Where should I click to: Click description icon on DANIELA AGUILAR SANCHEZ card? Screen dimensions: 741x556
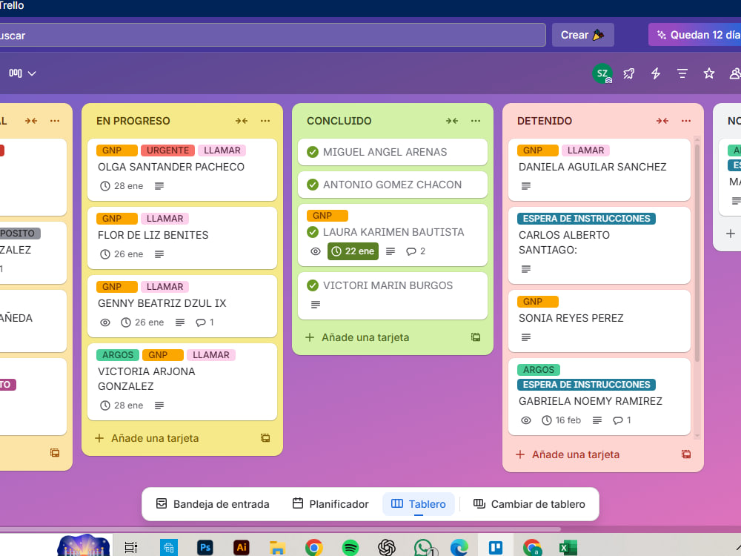525,186
